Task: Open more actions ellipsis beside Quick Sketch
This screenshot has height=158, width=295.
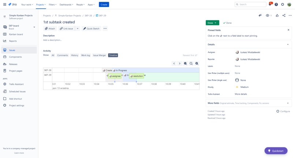Action: coord(105,29)
